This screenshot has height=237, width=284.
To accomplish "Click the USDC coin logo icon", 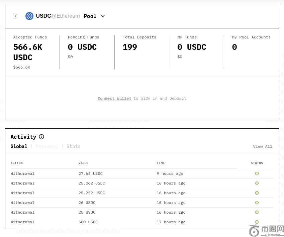I will (29, 16).
